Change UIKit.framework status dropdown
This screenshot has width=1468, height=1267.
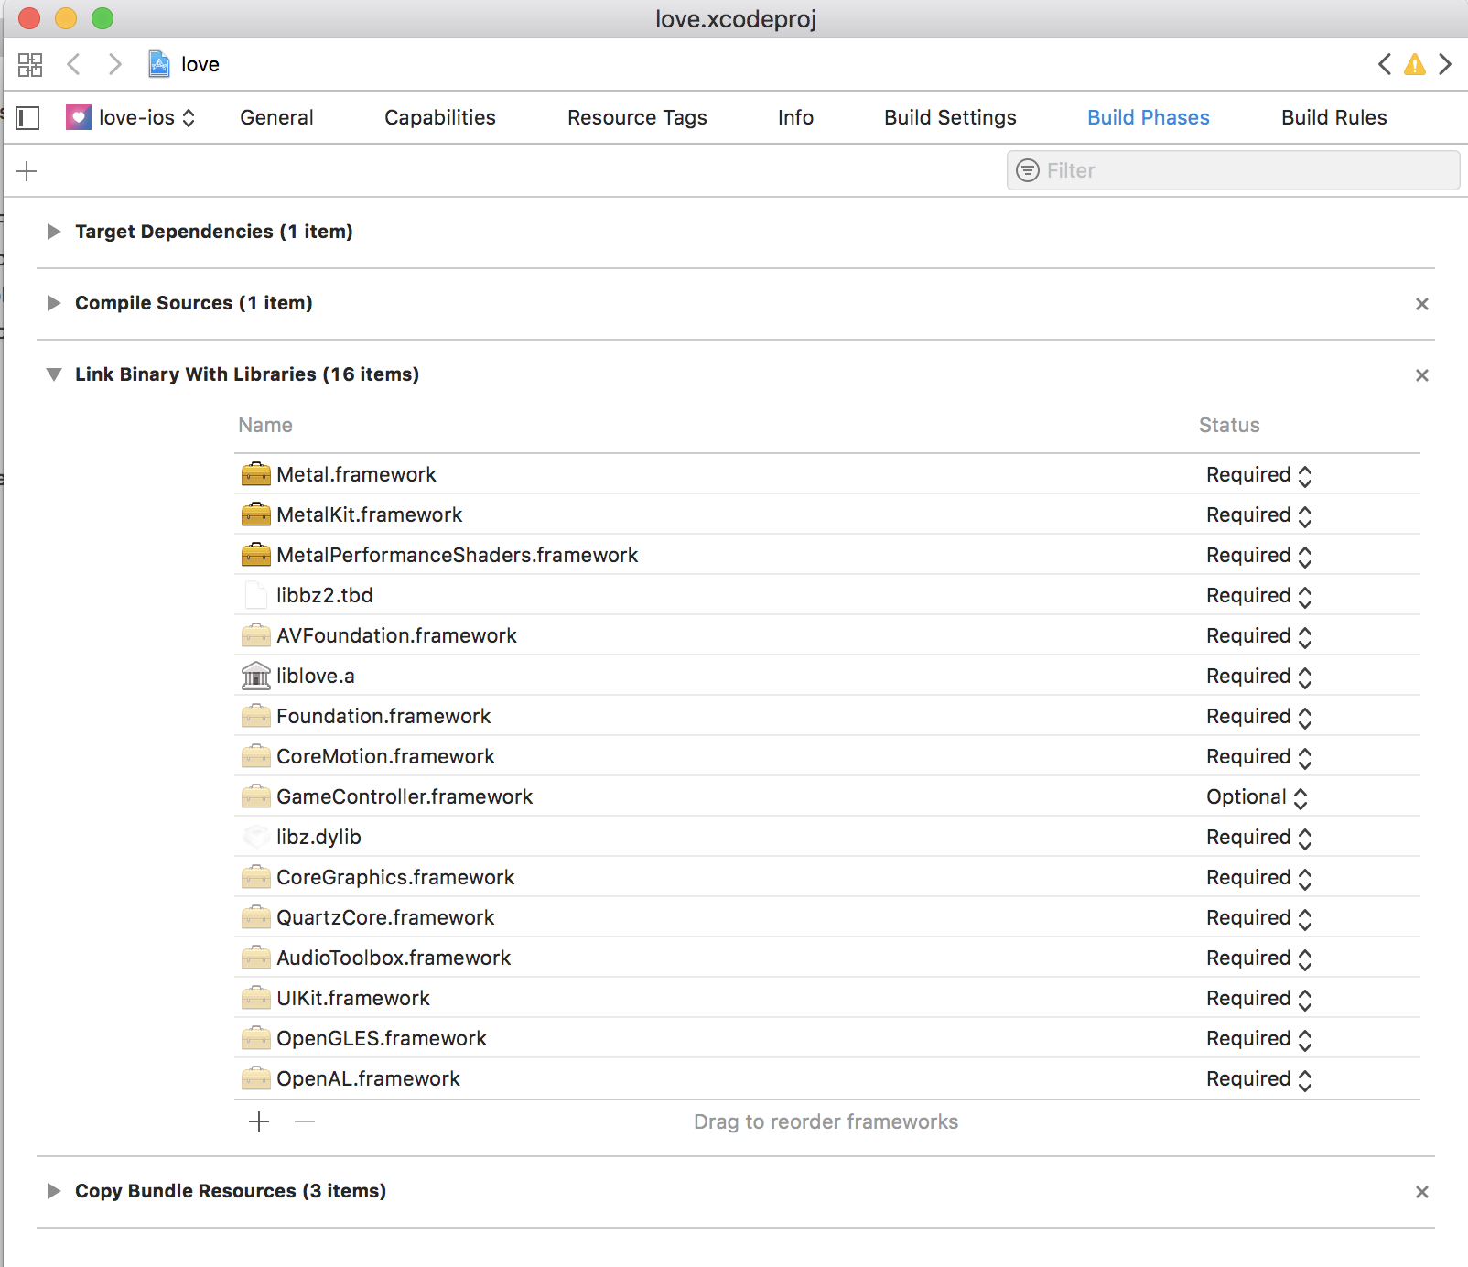point(1259,999)
